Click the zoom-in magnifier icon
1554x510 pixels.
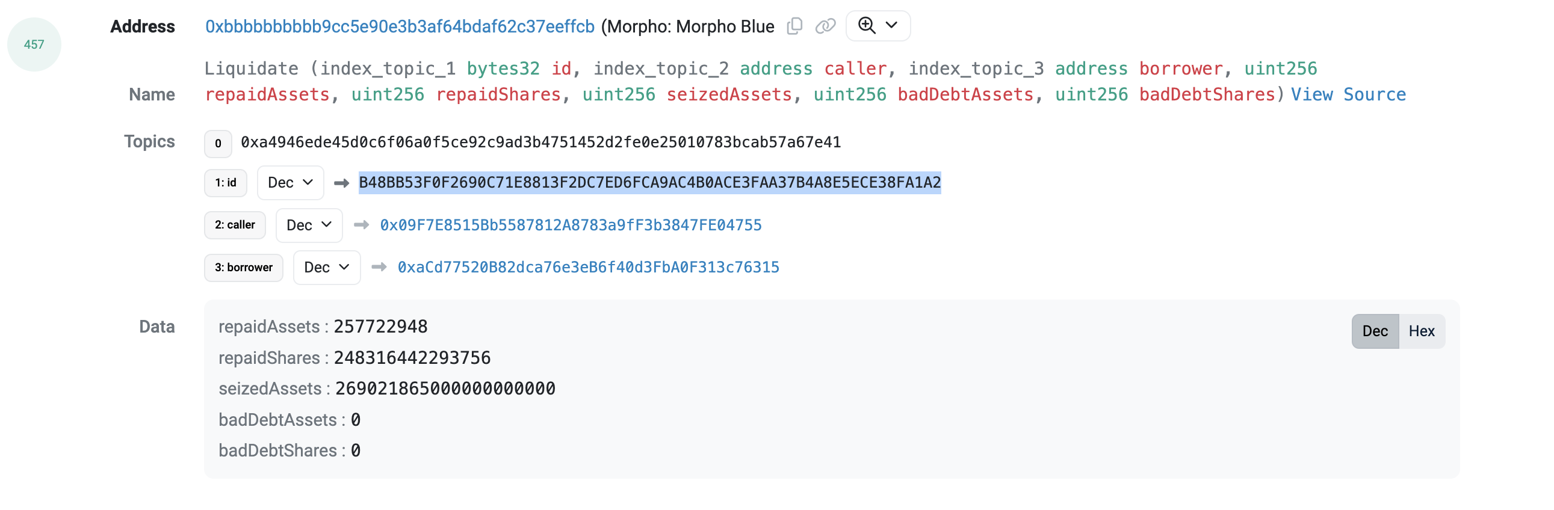point(867,26)
